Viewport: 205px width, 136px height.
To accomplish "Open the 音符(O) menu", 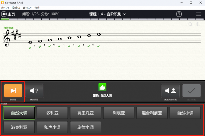I will (27, 8).
